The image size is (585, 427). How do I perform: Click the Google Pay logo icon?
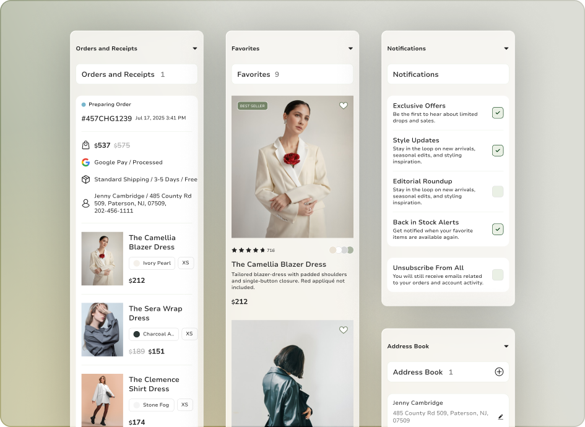click(85, 162)
